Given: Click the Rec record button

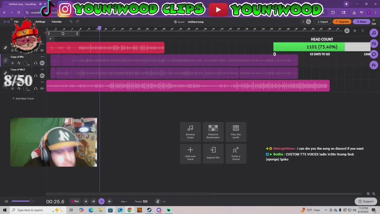Looking at the screenshot, I should point(75,201).
